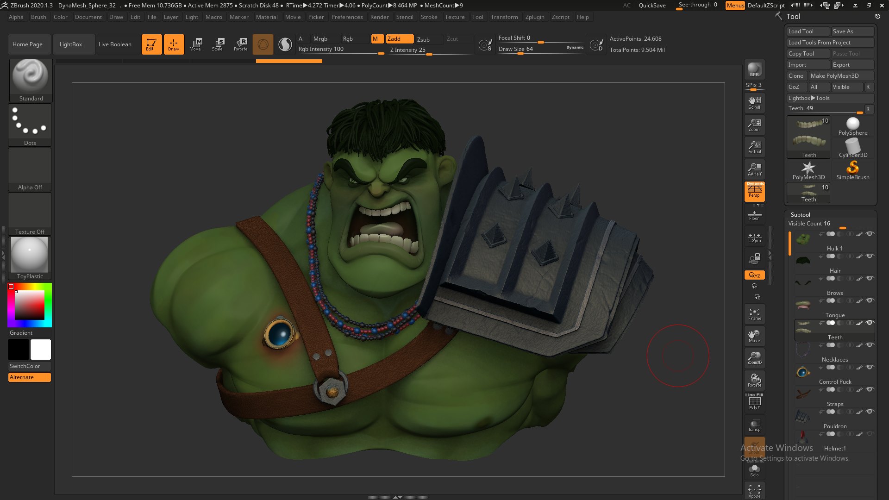Toggle visibility of Pouldron subtool

point(870,412)
